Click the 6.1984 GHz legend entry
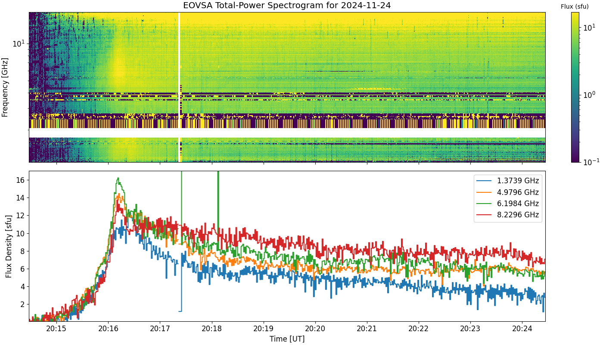 [508, 204]
